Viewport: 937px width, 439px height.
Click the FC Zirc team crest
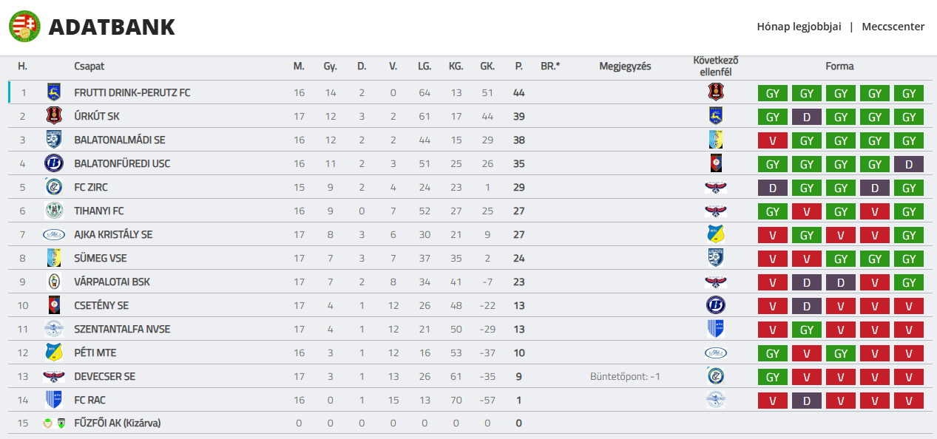pyautogui.click(x=54, y=187)
